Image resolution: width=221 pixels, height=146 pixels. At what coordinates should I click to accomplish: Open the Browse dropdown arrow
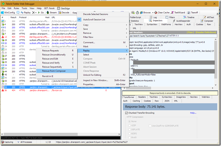pos(153,13)
